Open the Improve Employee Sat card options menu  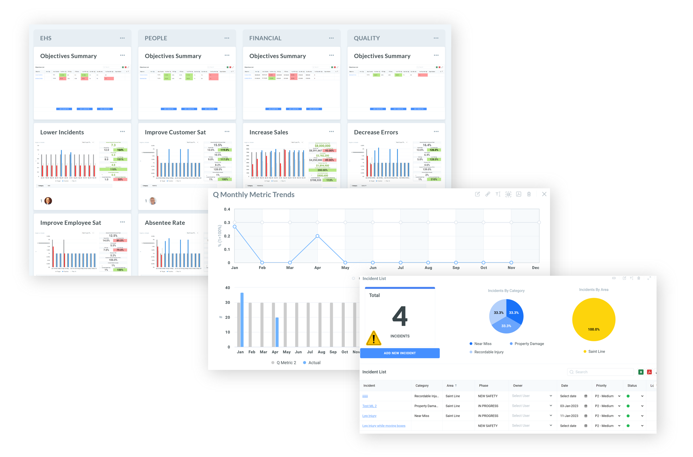coord(122,222)
